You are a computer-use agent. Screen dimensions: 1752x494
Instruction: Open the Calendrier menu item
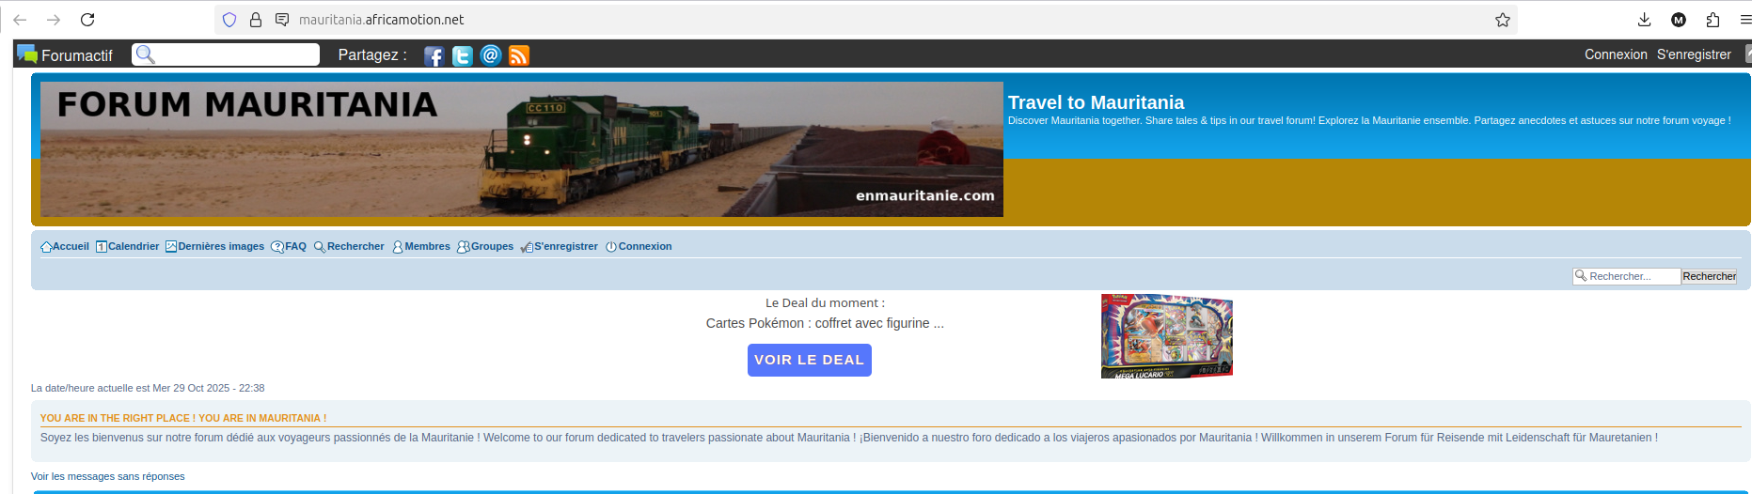coord(127,247)
